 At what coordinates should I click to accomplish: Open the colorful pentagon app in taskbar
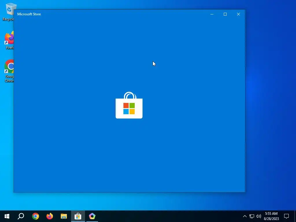tap(92, 216)
